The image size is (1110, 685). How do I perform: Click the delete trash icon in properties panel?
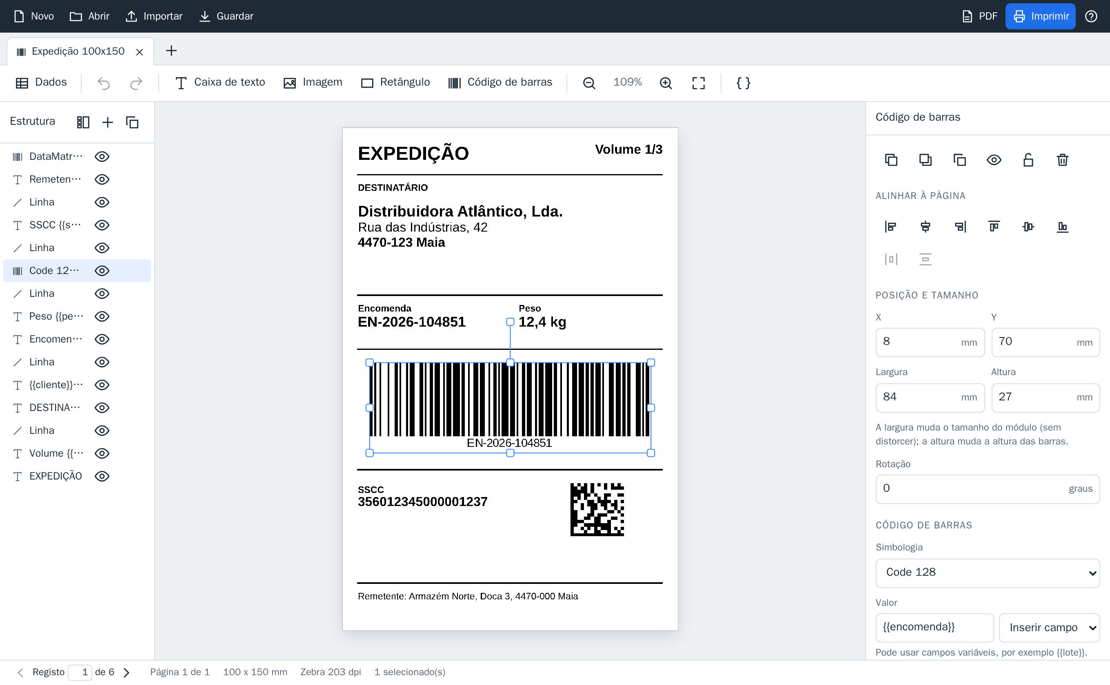coord(1062,160)
